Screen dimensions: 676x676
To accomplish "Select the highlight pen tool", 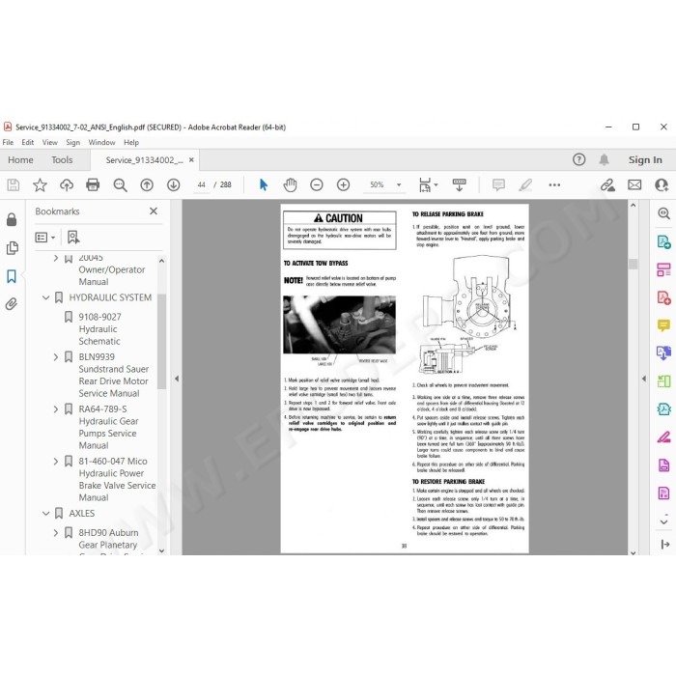I will (525, 185).
